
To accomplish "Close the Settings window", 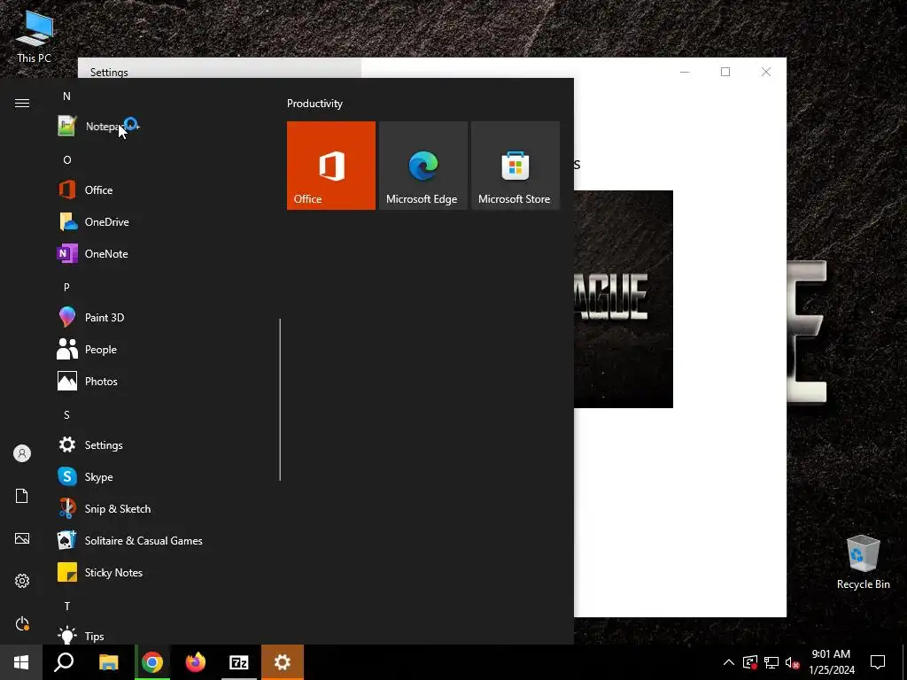I will point(766,72).
